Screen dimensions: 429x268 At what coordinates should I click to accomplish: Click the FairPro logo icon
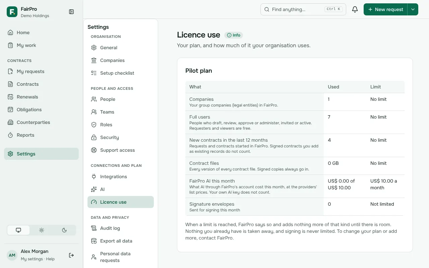[12, 12]
